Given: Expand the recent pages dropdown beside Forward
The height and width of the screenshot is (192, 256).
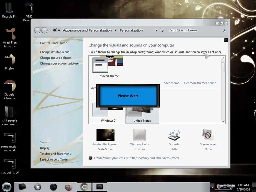Looking at the screenshot, I should pyautogui.click(x=49, y=30).
